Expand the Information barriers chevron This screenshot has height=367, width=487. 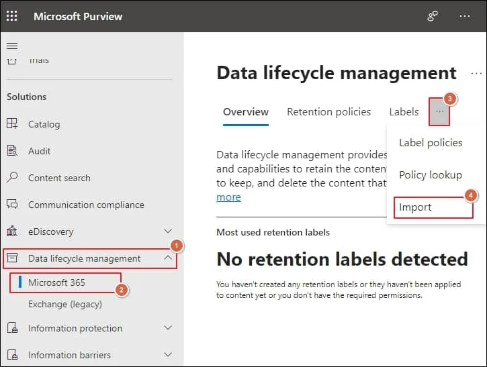[x=168, y=354]
